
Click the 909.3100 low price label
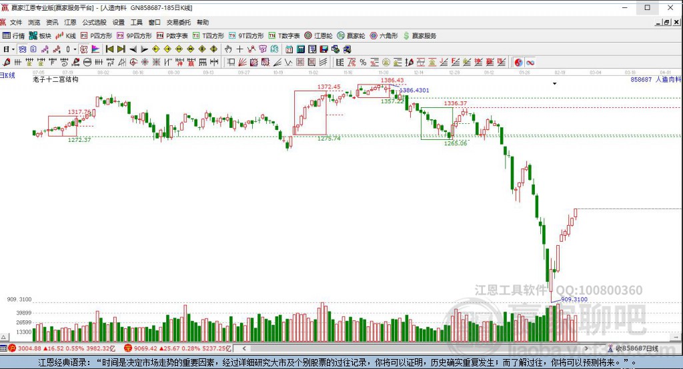pos(574,299)
